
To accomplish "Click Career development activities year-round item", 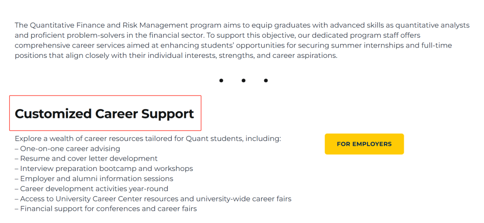I will point(94,189).
